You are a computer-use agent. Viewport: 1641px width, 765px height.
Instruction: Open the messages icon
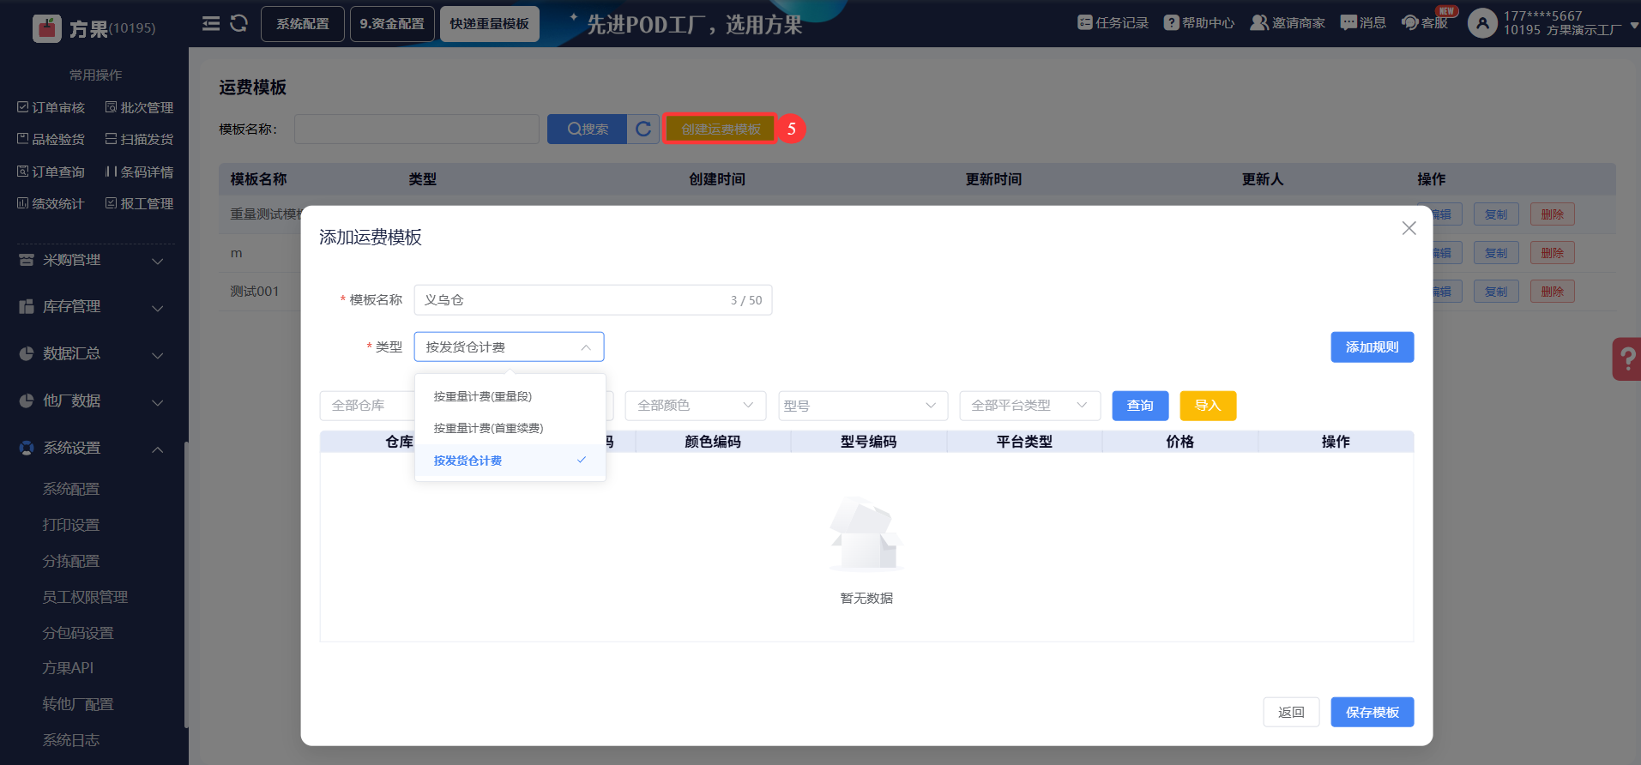pyautogui.click(x=1348, y=23)
